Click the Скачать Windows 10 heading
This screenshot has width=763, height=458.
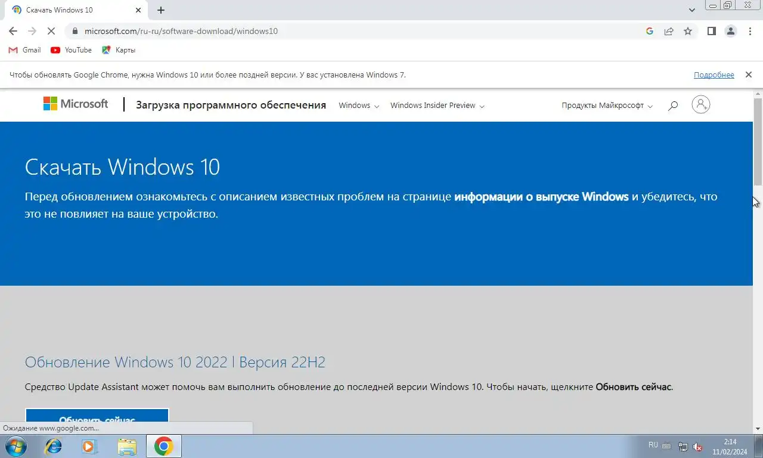tap(122, 167)
